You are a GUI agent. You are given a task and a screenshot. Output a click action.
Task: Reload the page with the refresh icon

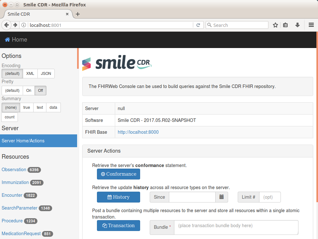[198, 25]
